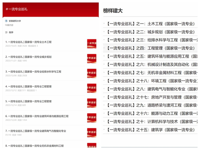This screenshot has height=150, width=200.
Task: Open the 安徽建筑大学 account name link
Action: pyautogui.click(x=15, y=21)
